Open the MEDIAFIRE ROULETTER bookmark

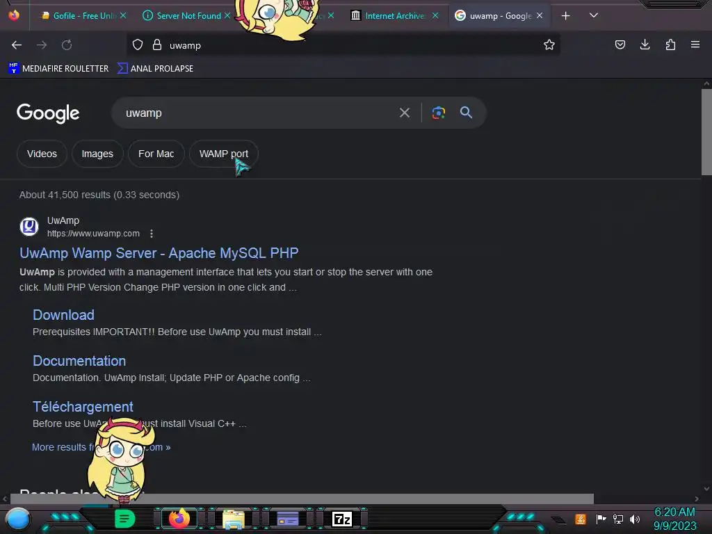coord(58,69)
